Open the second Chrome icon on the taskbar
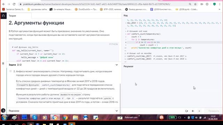This screenshot has width=223, height=125. coord(65,117)
